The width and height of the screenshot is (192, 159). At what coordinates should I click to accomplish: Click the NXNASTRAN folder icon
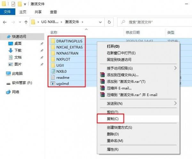53,53
